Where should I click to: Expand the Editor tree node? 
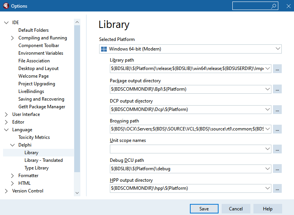6,122
